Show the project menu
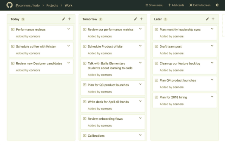 pyautogui.click(x=154, y=5)
